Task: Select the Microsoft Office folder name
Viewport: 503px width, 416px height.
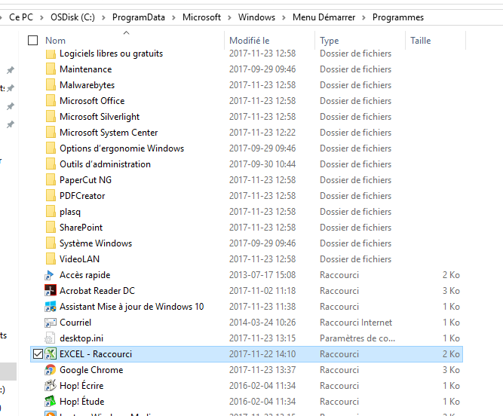Action: (92, 101)
